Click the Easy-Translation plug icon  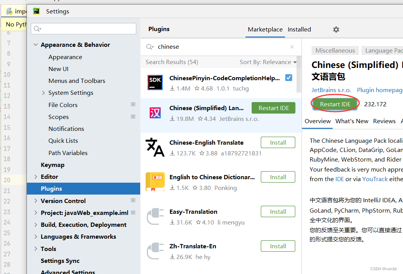click(x=155, y=216)
